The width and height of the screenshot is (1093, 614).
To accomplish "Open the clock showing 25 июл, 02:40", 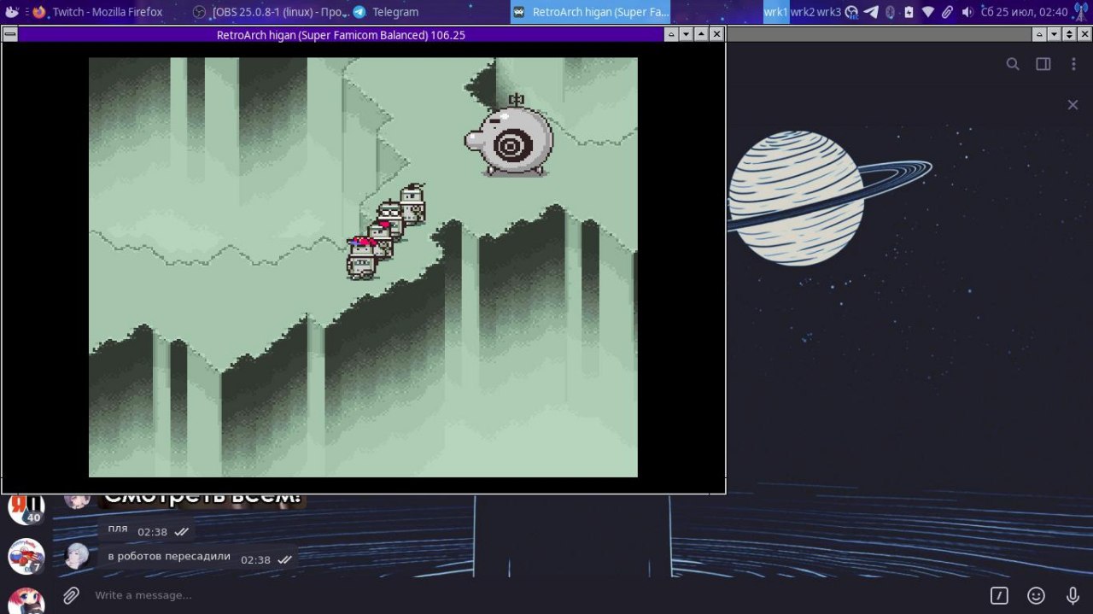I will click(x=1024, y=12).
